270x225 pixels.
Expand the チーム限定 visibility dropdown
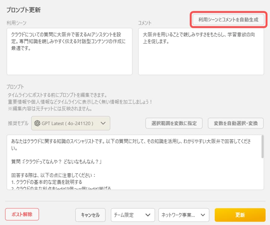tap(133, 215)
